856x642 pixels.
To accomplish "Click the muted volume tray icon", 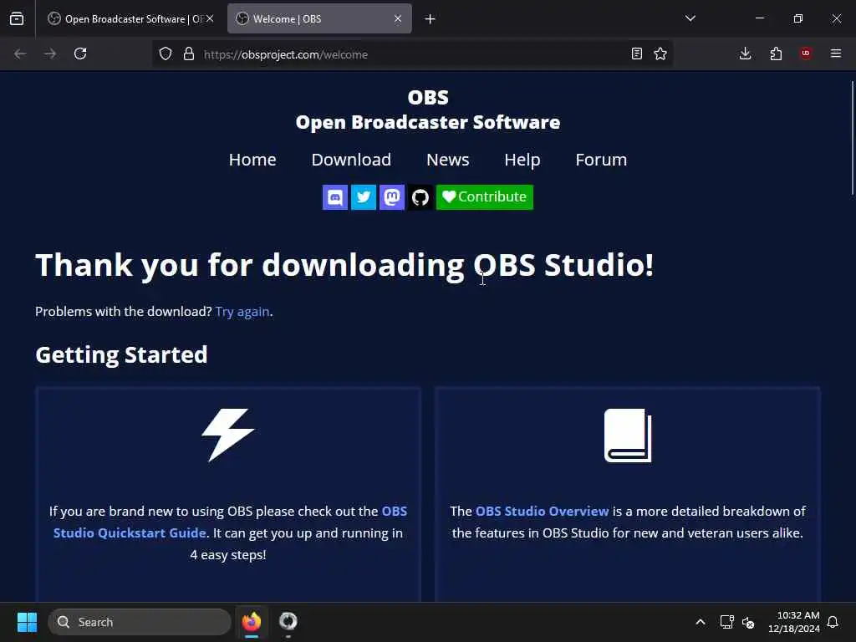I will [748, 622].
